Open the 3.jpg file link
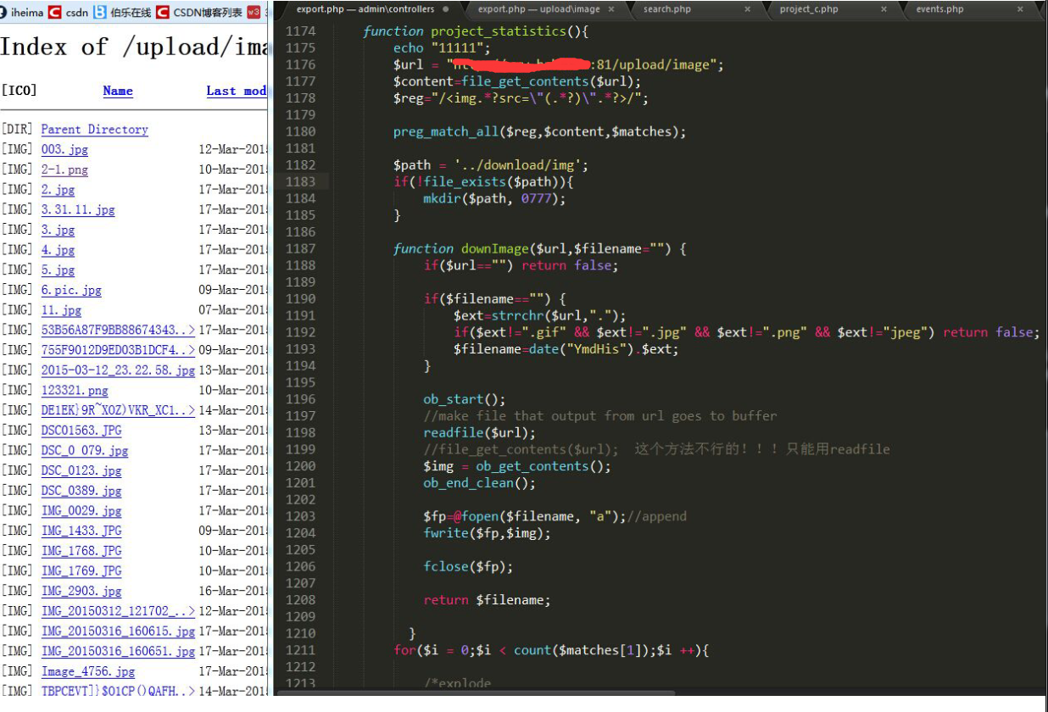 coord(58,230)
